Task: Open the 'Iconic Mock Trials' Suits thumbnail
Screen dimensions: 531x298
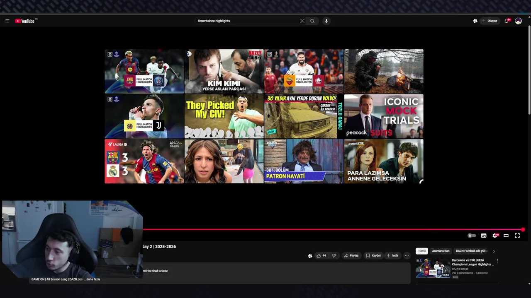Action: [384, 116]
